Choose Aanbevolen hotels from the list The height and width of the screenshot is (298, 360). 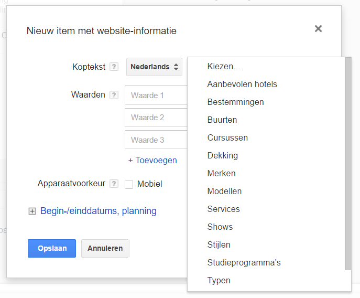pos(242,84)
